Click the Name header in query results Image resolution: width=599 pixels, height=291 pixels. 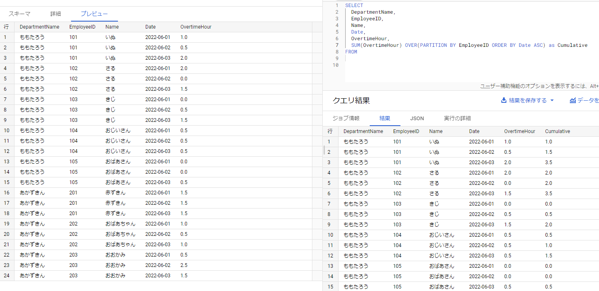(x=436, y=131)
